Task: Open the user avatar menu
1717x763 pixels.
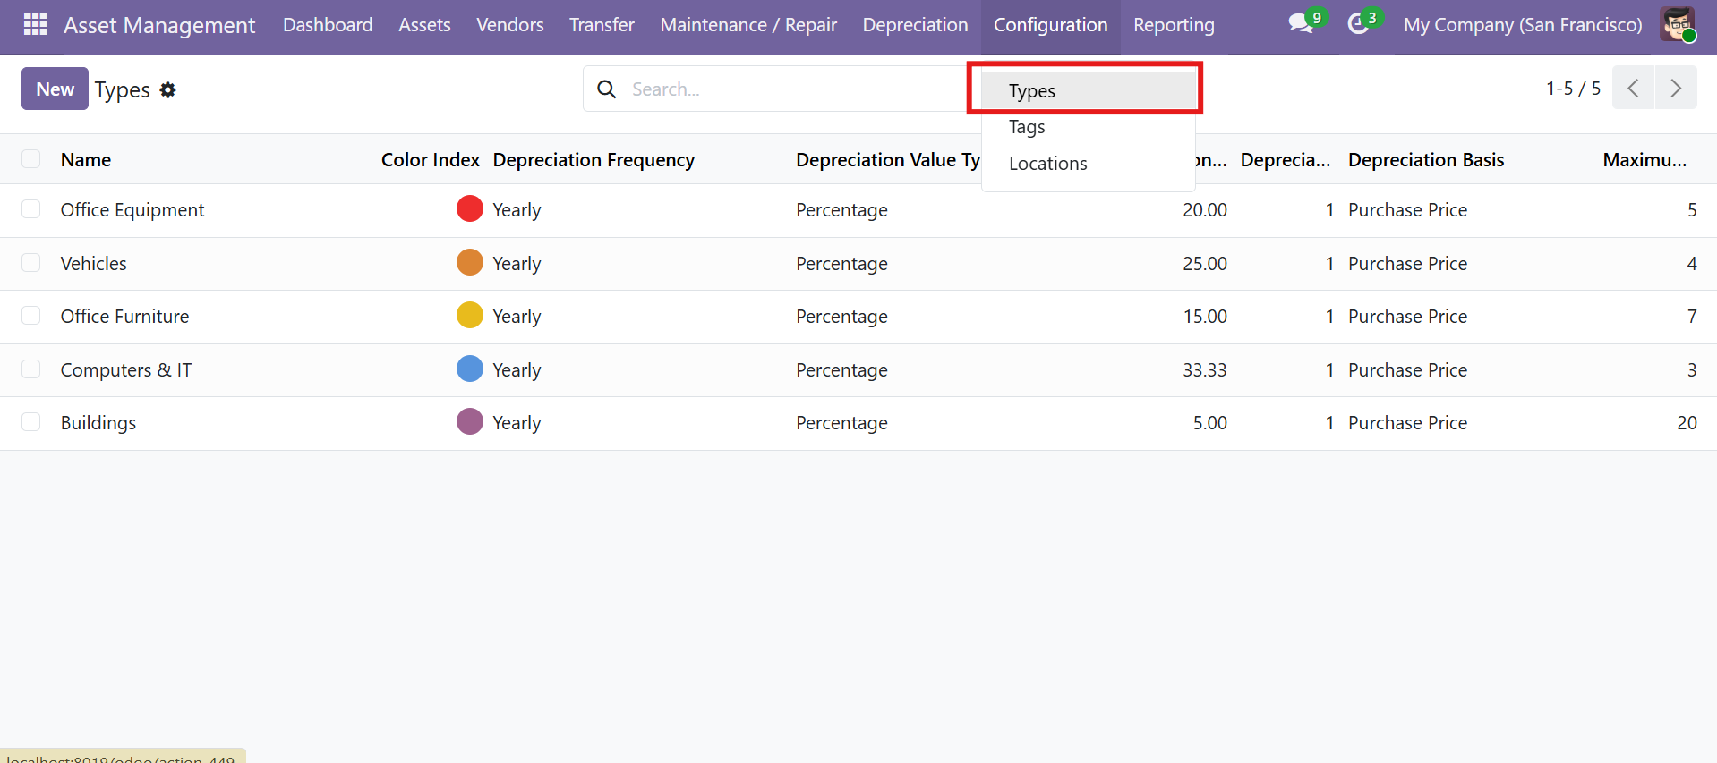Action: [x=1677, y=24]
